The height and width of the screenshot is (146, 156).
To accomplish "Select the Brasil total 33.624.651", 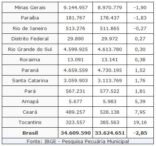I will pyautogui.click(x=110, y=133).
